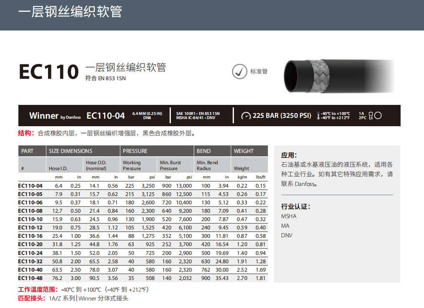The image size is (424, 308).
Task: Click the 应用 section heading
Action: pyautogui.click(x=289, y=155)
